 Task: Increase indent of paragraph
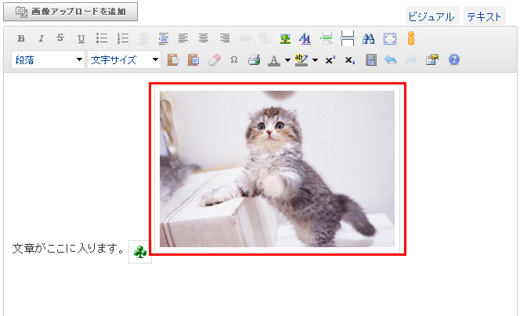163,38
